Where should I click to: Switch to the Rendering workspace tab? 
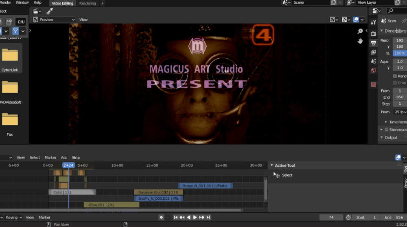point(88,3)
